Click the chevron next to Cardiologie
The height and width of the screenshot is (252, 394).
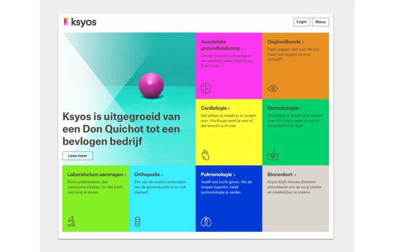[229, 108]
